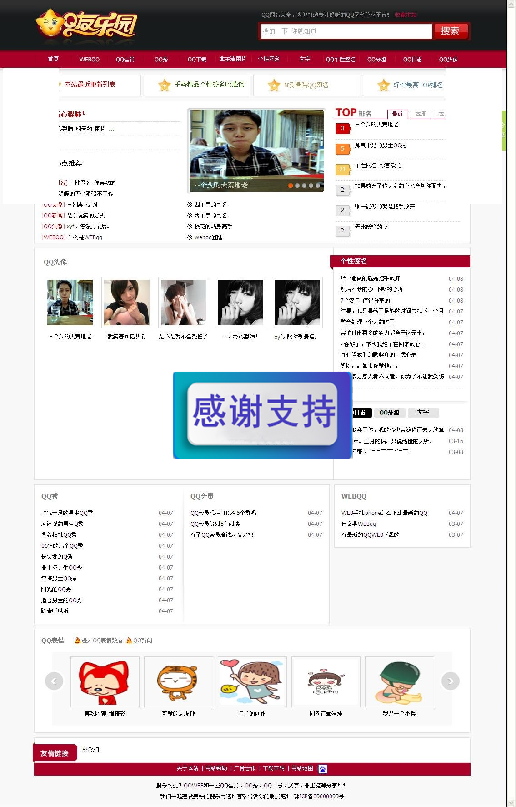Open emoticon 圈圈红晕娃娃

click(x=326, y=682)
